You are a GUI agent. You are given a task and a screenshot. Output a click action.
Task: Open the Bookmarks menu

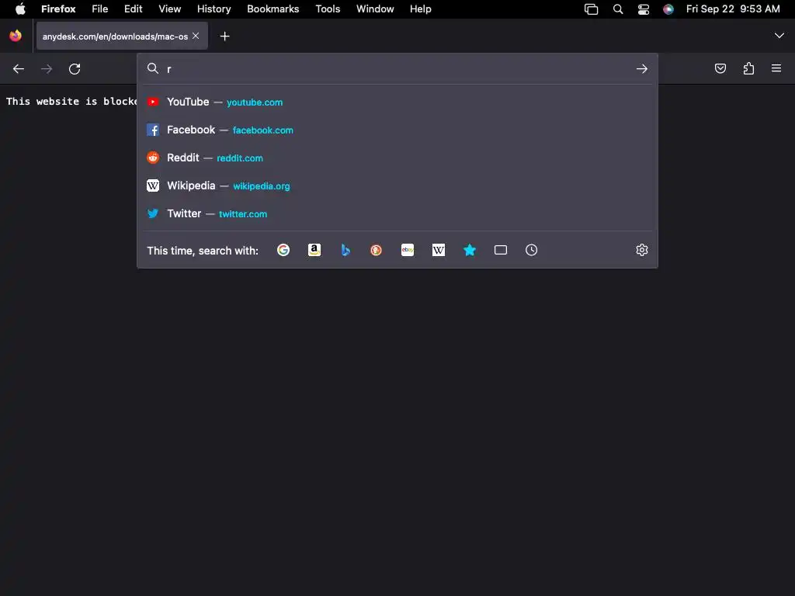coord(273,9)
